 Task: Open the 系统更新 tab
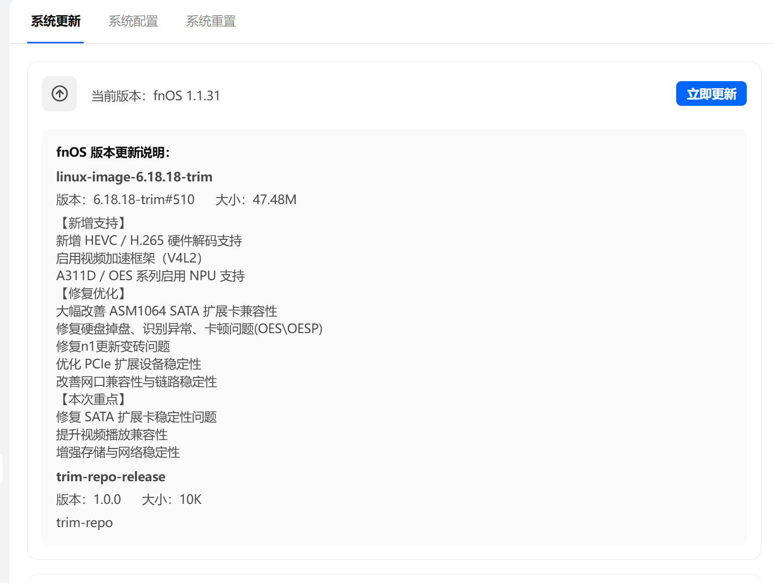tap(55, 21)
